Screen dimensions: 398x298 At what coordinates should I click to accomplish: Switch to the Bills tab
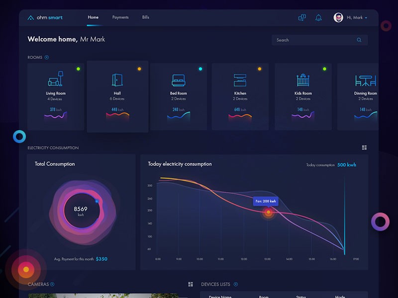(145, 17)
